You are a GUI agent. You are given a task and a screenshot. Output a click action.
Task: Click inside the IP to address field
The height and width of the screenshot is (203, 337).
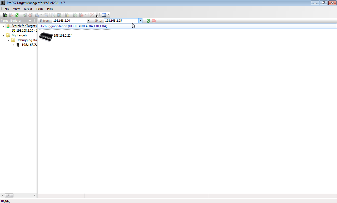tap(122, 21)
